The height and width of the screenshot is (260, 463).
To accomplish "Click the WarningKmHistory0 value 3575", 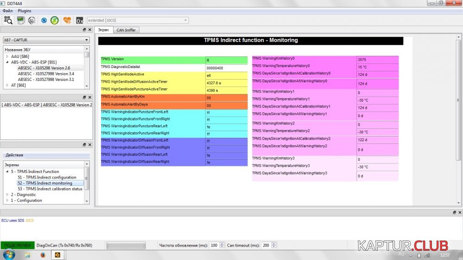I will pos(377,59).
